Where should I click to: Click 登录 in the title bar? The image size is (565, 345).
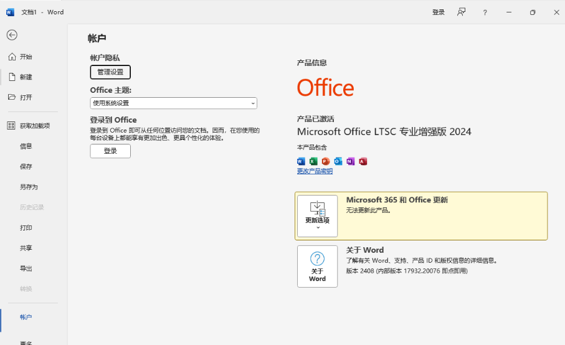(x=438, y=12)
